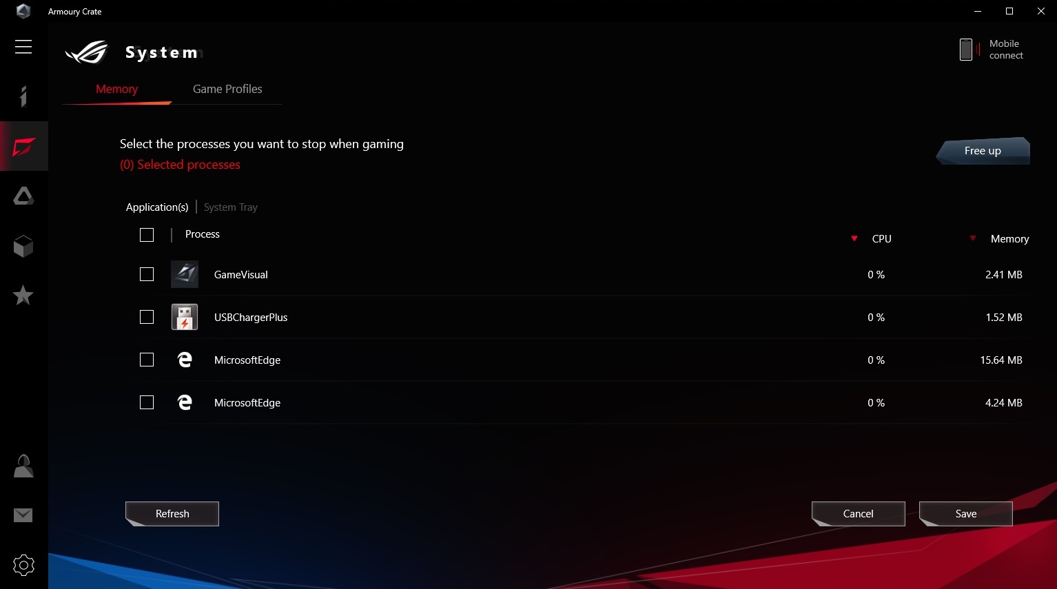The height and width of the screenshot is (589, 1057).
Task: Tick the USBChargerPlus process checkbox
Action: pyautogui.click(x=147, y=317)
